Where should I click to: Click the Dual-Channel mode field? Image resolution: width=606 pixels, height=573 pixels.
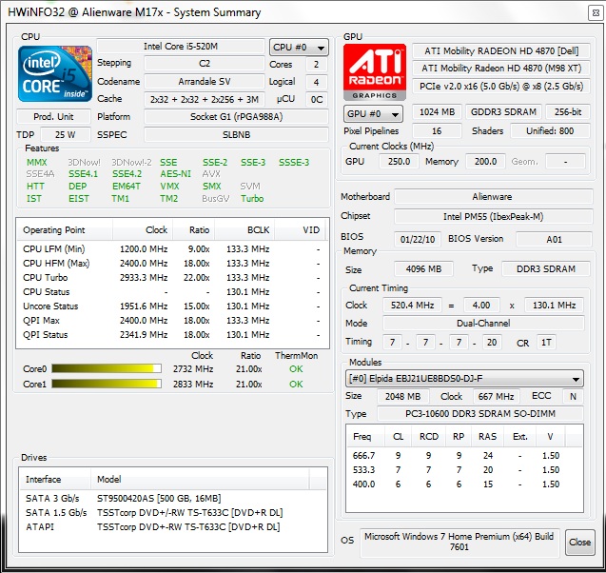pos(483,324)
